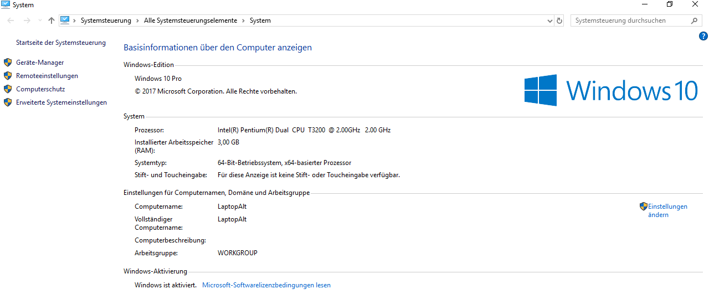Click Systemsteuerung breadcrumb
This screenshot has width=709, height=294.
(x=106, y=20)
